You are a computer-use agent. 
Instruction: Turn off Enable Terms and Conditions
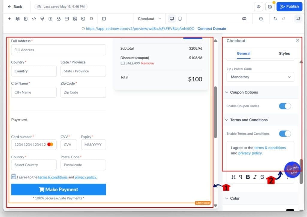285,133
